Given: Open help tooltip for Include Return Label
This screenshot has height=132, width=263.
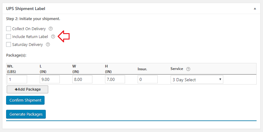Looking at the screenshot, I should pos(53,36).
